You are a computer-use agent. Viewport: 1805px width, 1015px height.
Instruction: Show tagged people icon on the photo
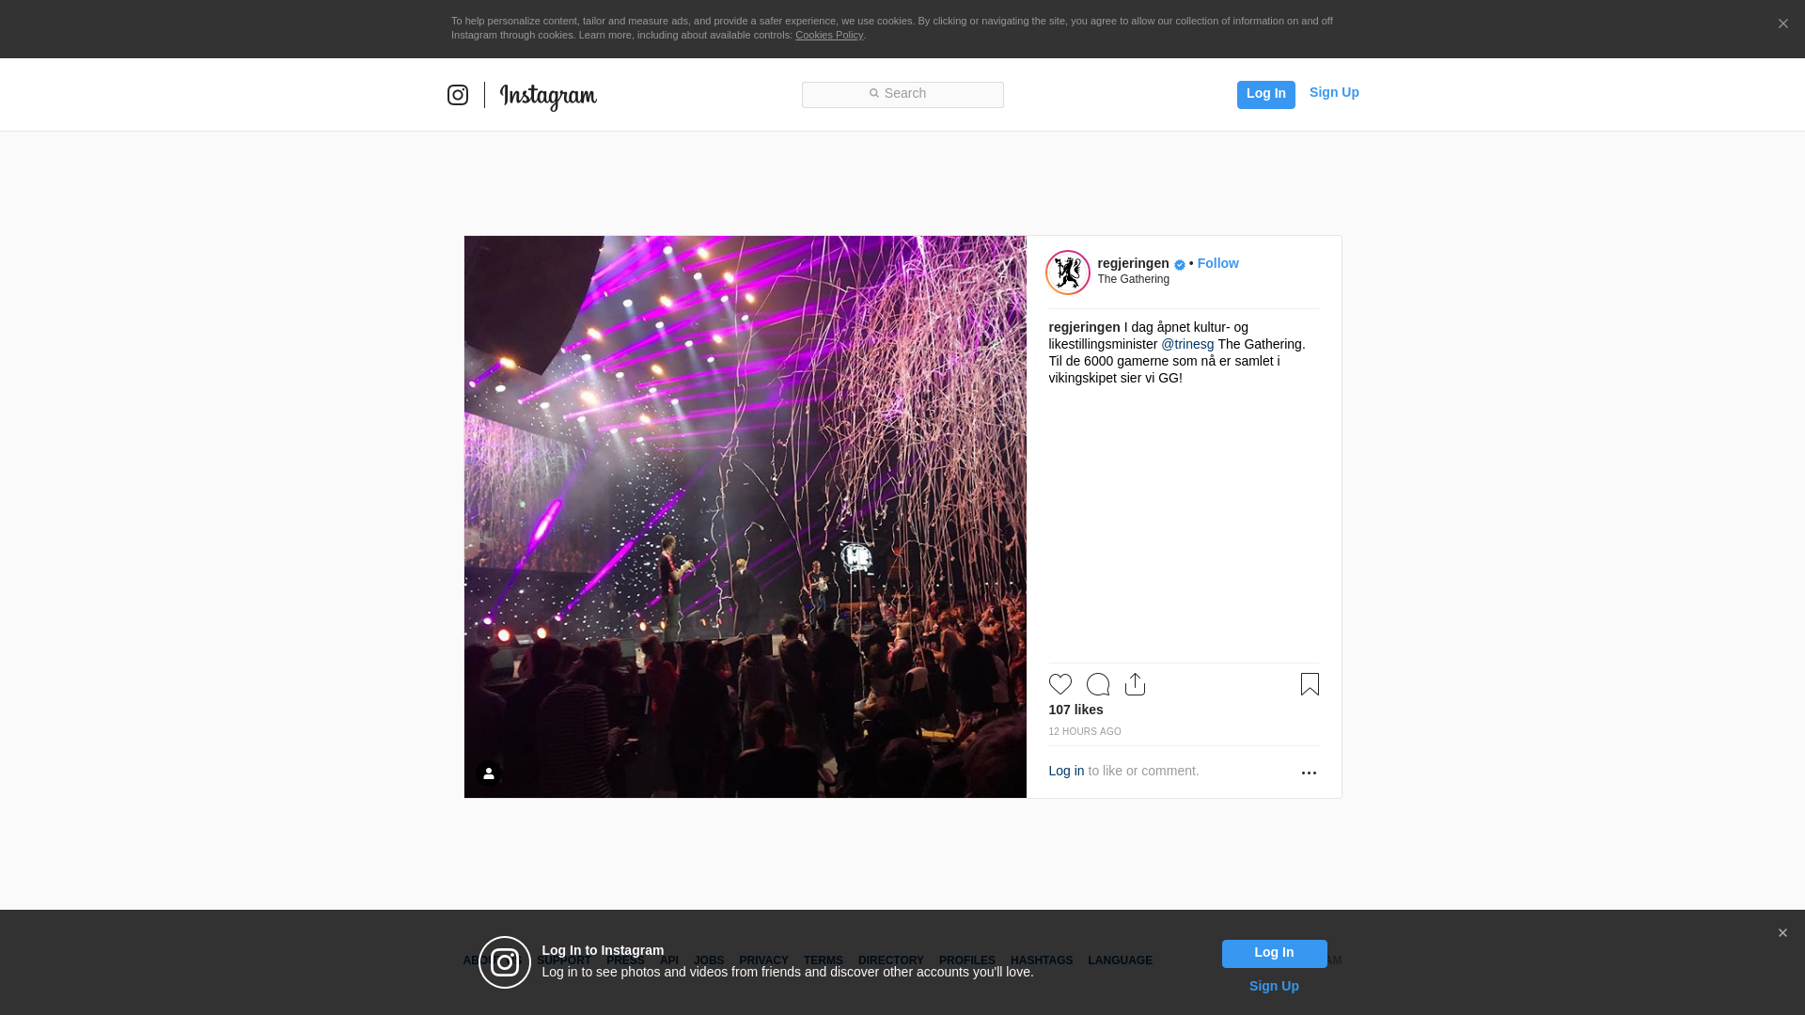click(x=489, y=773)
